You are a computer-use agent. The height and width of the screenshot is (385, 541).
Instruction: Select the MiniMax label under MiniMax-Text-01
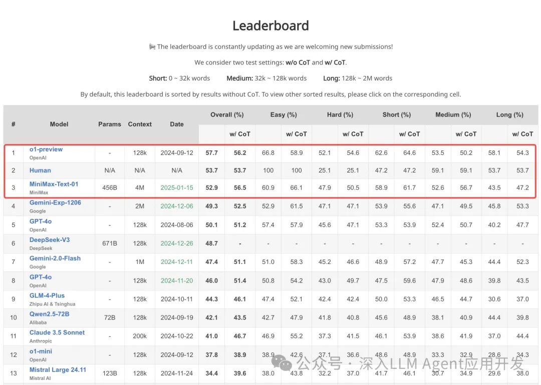pos(39,192)
